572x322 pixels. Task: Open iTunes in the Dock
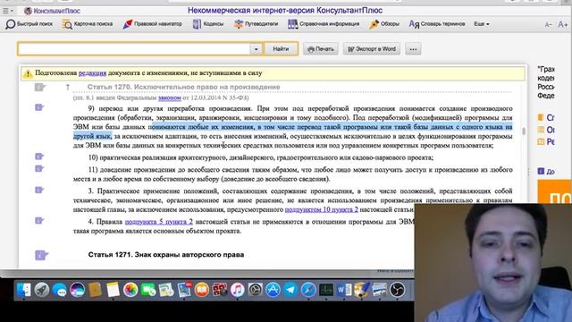click(237, 290)
